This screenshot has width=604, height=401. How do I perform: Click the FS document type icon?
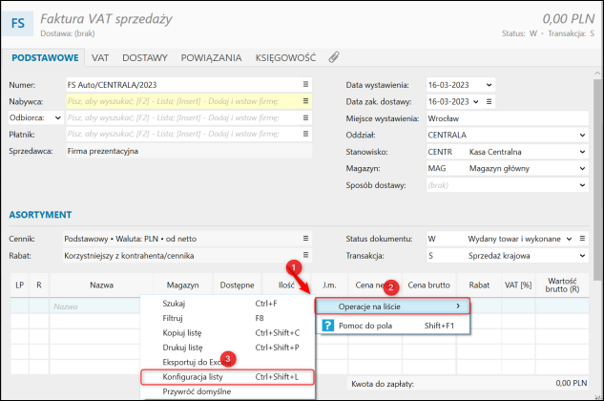point(21,21)
